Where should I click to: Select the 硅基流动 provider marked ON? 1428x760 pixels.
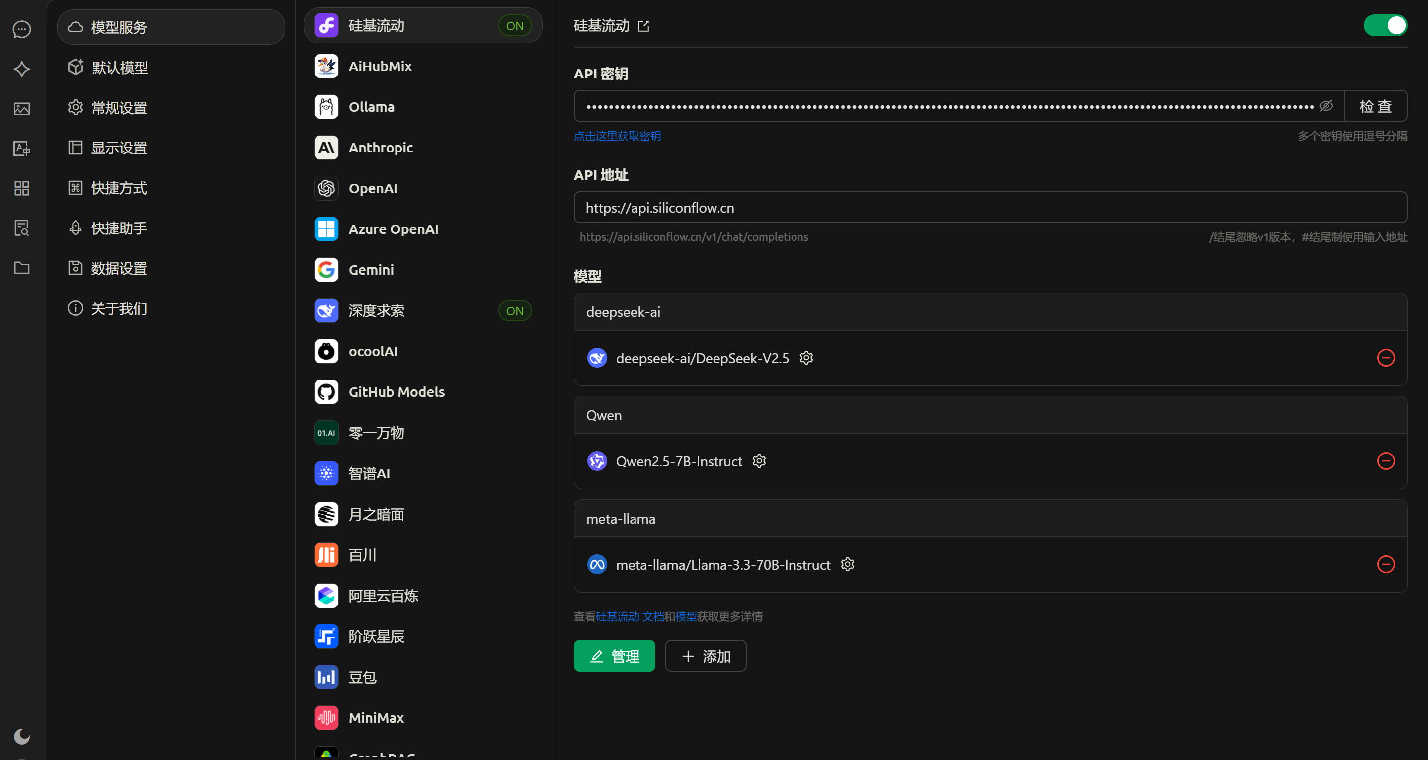(423, 25)
